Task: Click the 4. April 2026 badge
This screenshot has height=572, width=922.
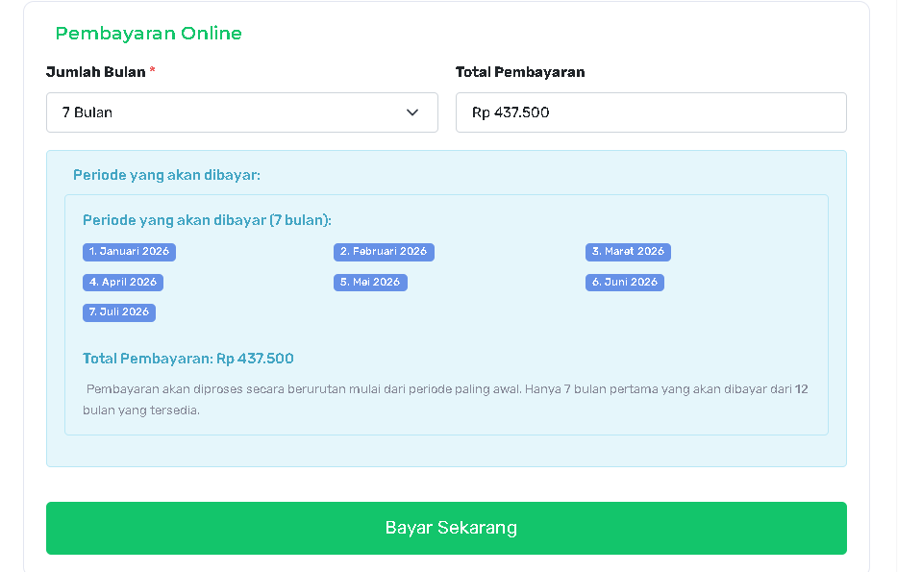Action: tap(123, 283)
